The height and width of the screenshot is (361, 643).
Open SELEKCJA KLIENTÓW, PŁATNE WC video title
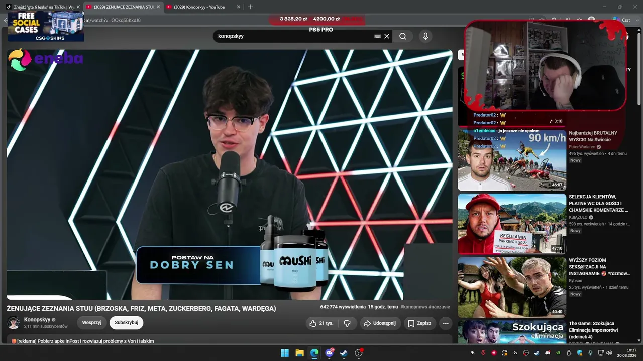coord(598,203)
